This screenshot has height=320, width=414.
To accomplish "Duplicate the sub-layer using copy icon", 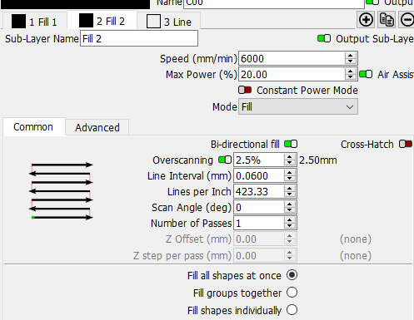I will [x=387, y=20].
